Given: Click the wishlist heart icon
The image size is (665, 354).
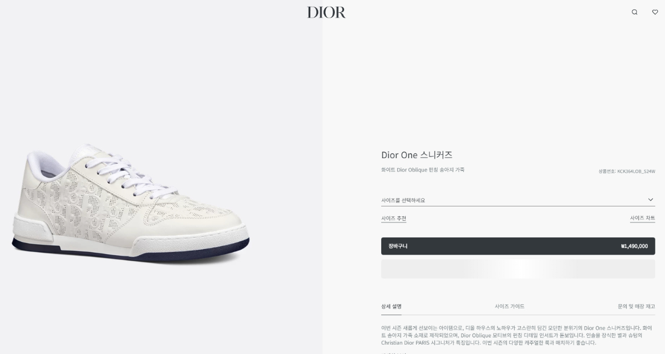Looking at the screenshot, I should tap(655, 12).
